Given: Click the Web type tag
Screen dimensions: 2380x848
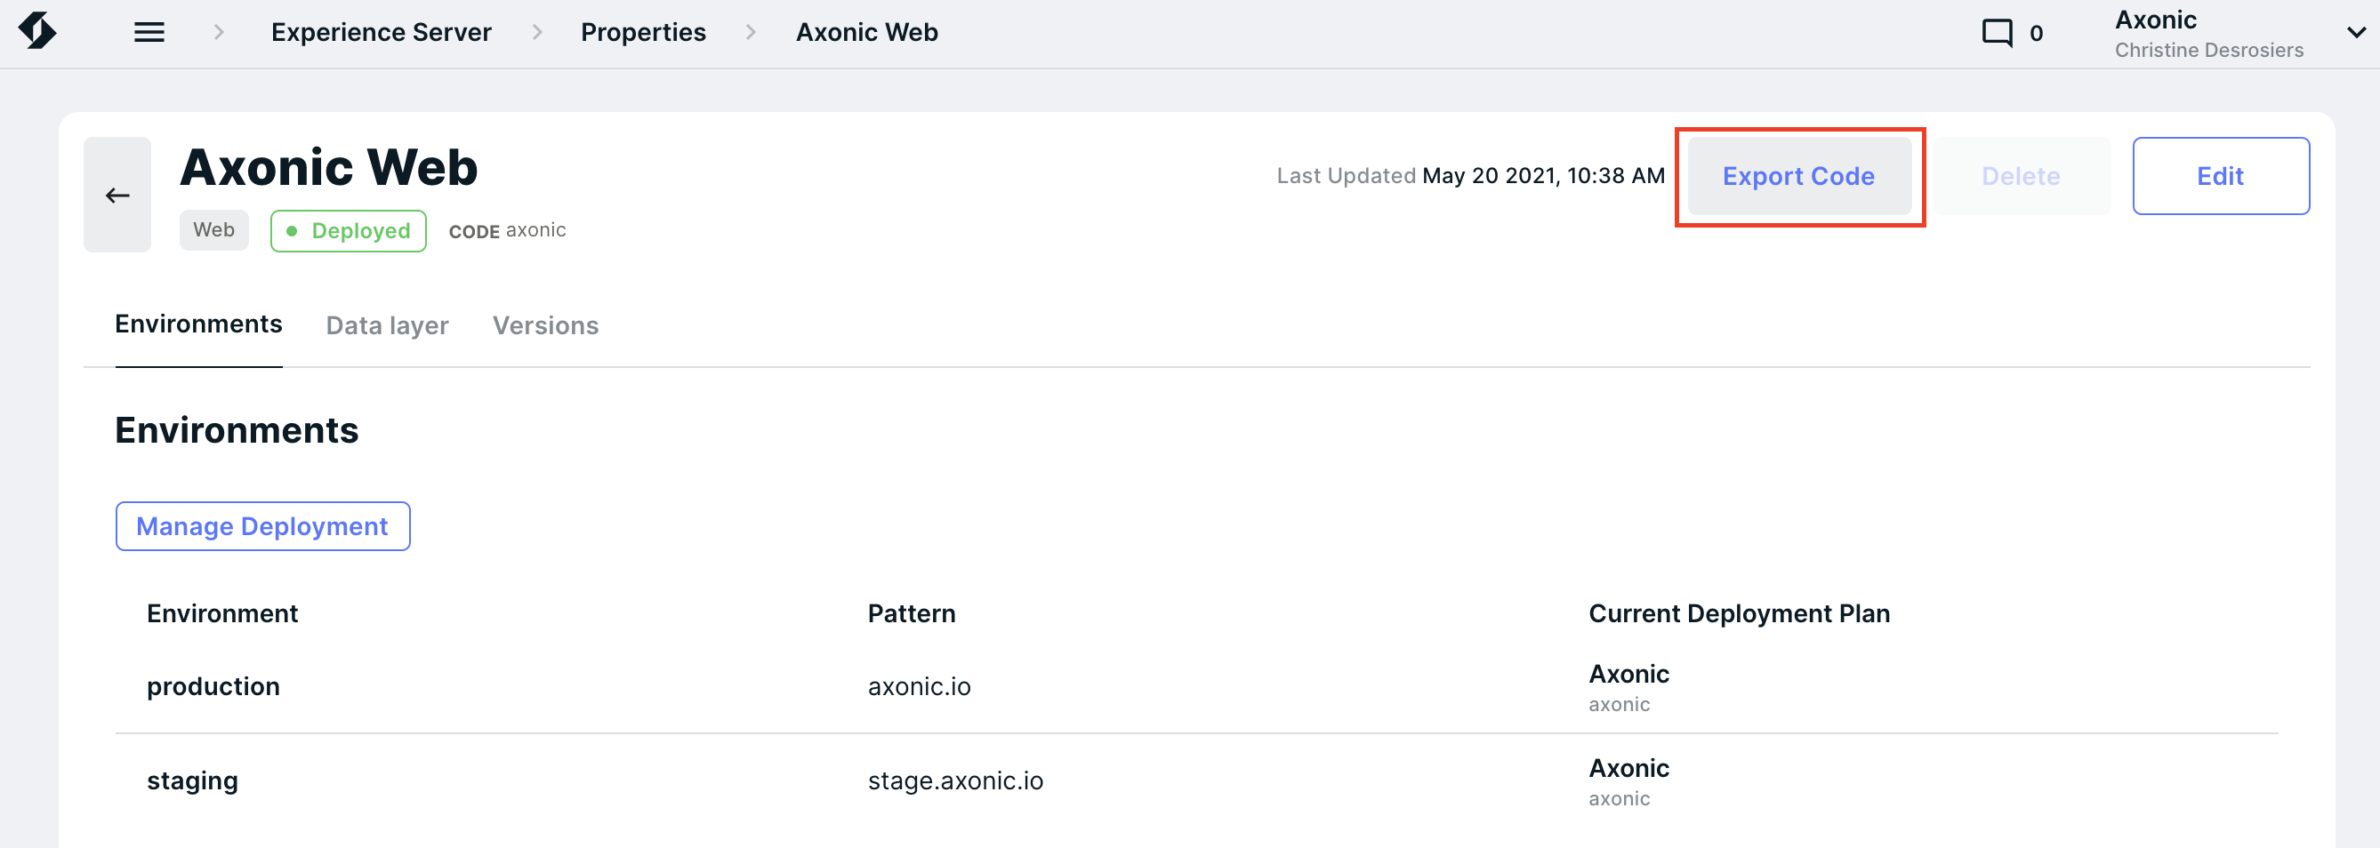Looking at the screenshot, I should click(213, 230).
